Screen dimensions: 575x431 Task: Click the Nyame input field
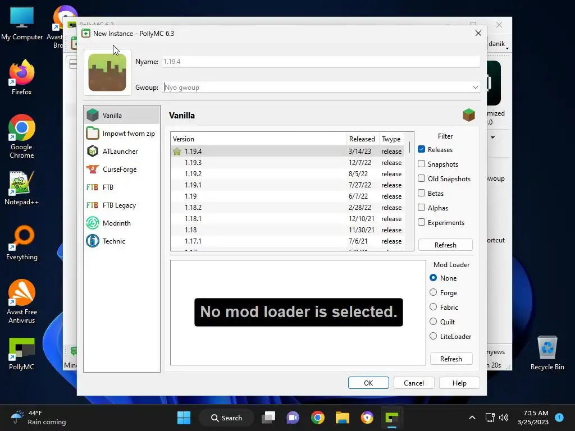point(321,62)
